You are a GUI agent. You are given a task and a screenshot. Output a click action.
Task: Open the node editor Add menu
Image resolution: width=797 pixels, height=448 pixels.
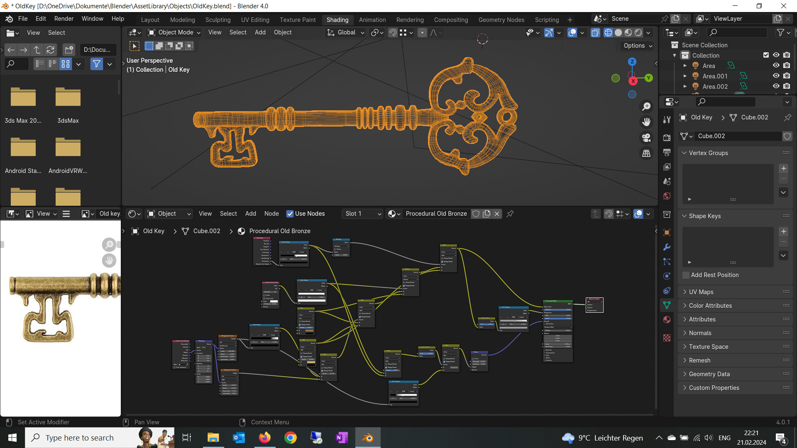[250, 214]
